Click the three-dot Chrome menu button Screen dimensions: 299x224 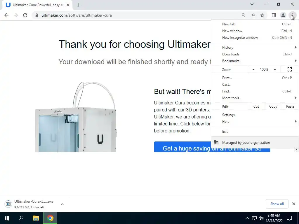pos(292,15)
